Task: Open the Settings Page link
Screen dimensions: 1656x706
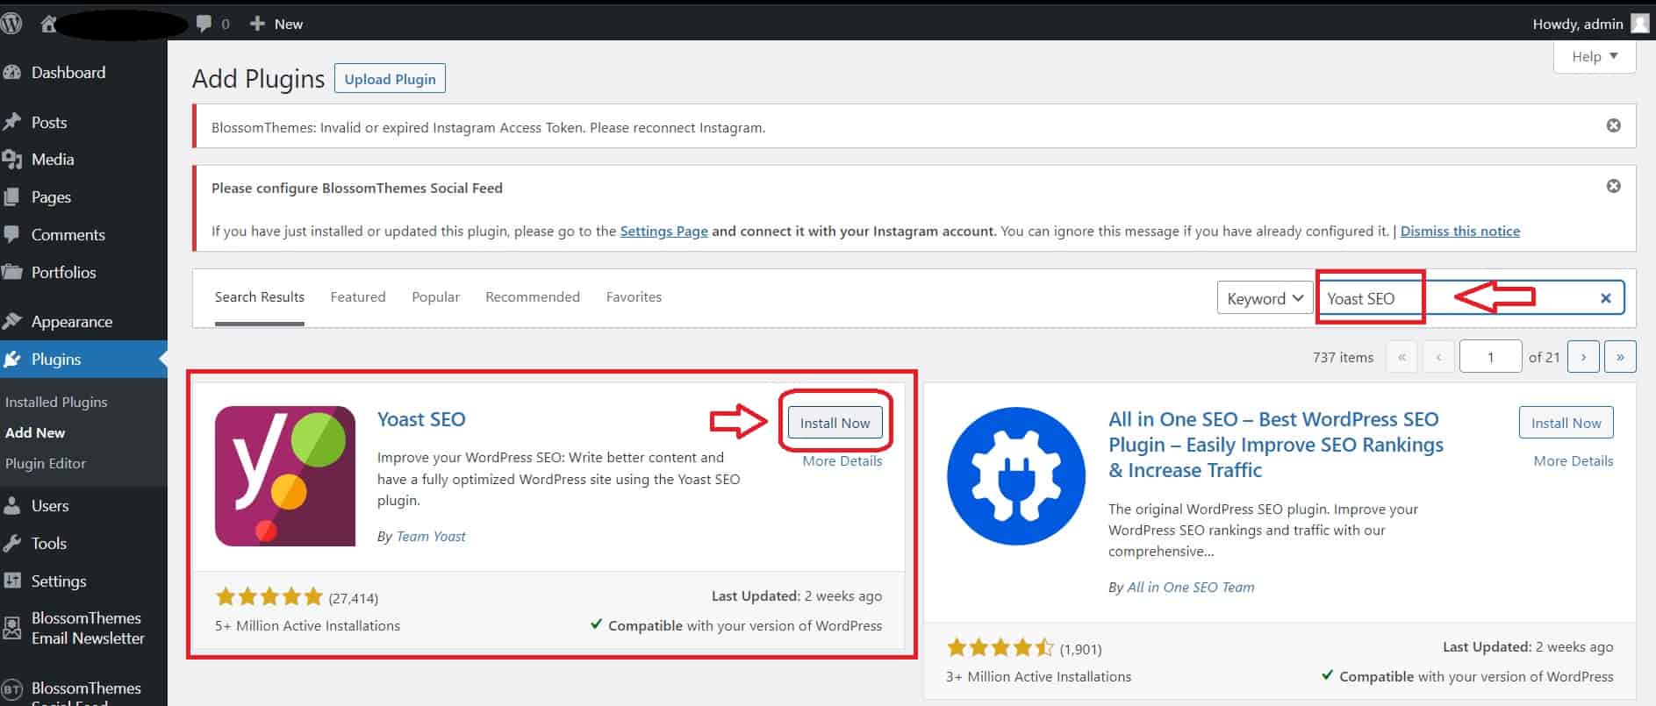Action: (x=663, y=232)
